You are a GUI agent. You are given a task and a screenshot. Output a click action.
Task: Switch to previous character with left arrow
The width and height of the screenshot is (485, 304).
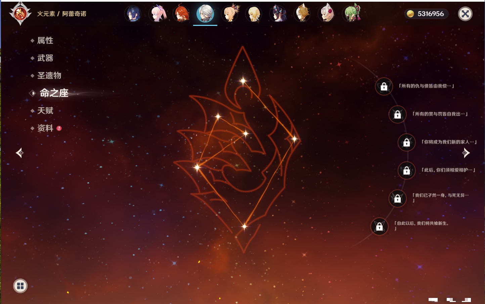(x=20, y=153)
